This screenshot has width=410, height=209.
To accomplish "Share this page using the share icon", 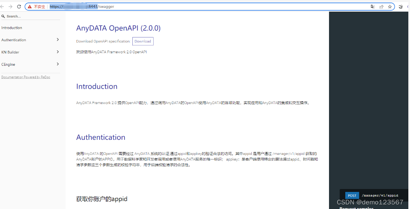I will [382, 7].
